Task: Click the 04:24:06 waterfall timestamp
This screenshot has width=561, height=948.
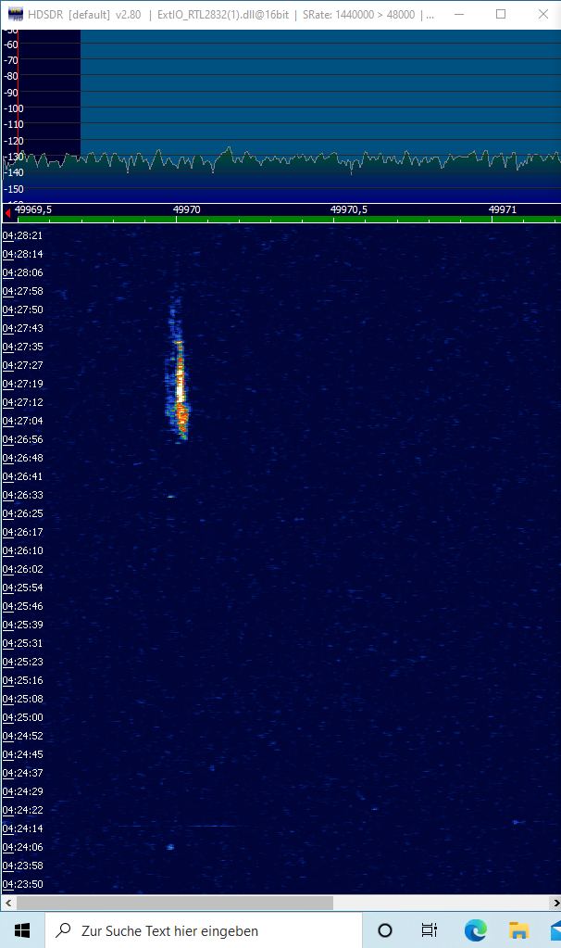Action: click(x=23, y=846)
